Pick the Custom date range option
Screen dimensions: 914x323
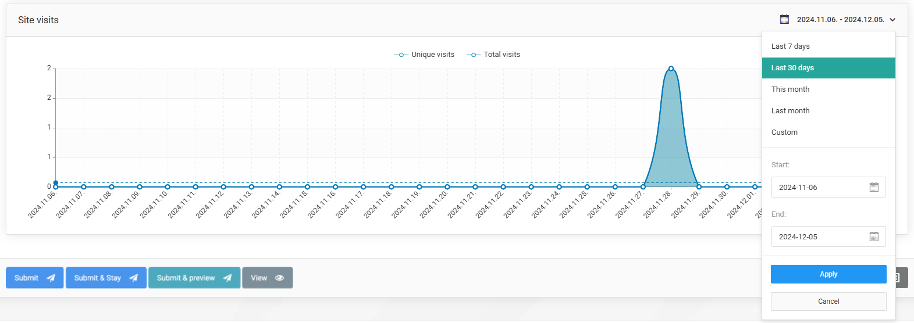[784, 132]
